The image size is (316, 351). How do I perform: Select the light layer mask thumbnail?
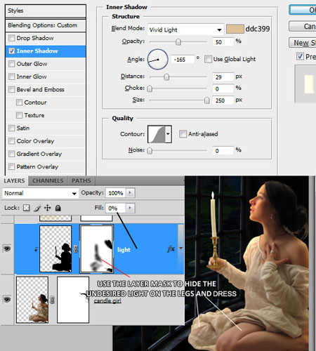(96, 249)
